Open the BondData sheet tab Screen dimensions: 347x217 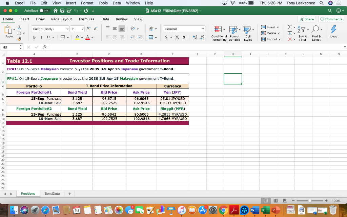coord(52,194)
